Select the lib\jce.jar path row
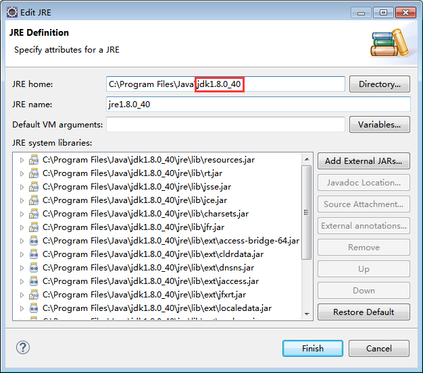The width and height of the screenshot is (423, 373). coord(135,200)
